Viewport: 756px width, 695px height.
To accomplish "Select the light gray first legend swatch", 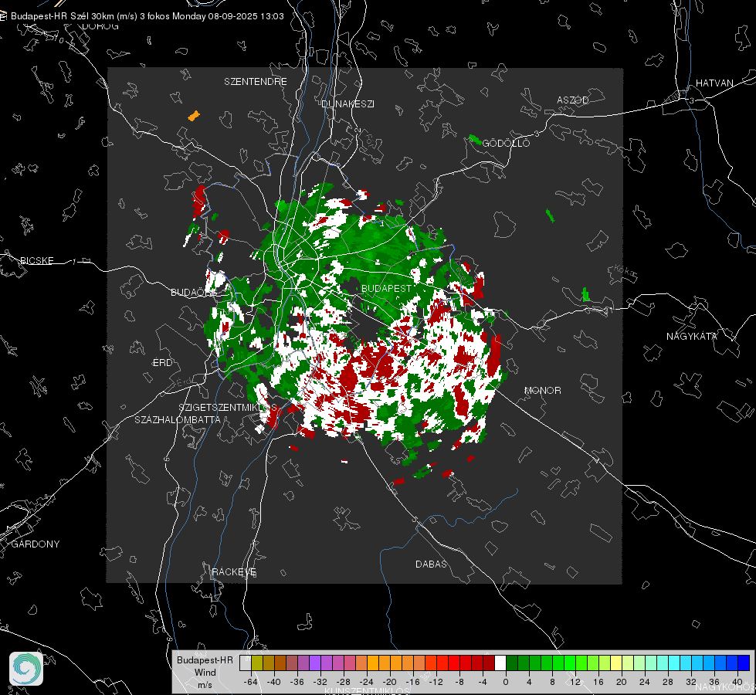I will tap(246, 663).
